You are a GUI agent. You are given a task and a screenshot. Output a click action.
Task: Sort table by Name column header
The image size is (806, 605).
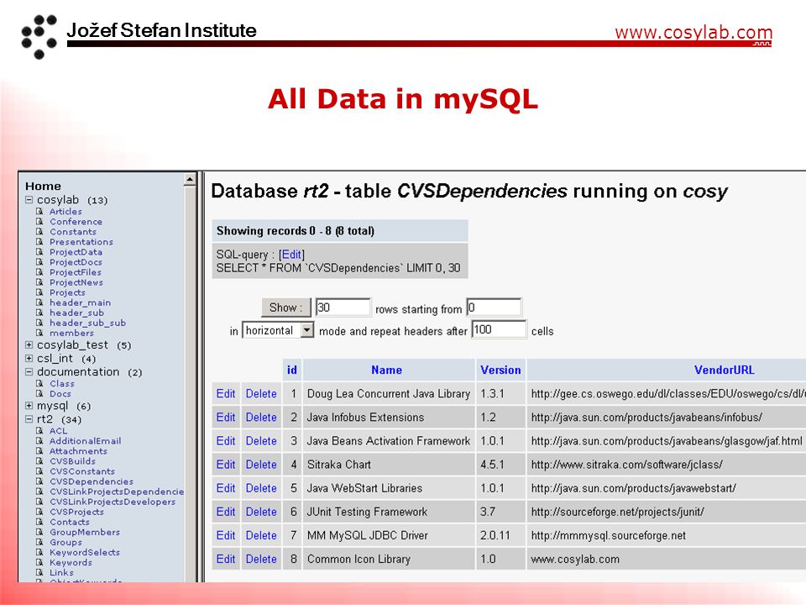point(386,370)
